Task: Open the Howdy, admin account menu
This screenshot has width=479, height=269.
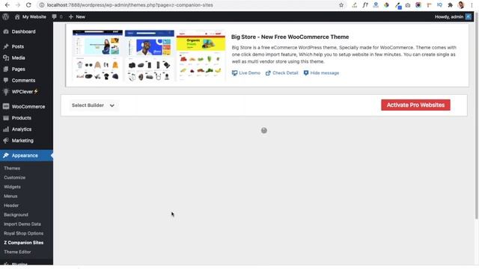Action: coord(453,16)
